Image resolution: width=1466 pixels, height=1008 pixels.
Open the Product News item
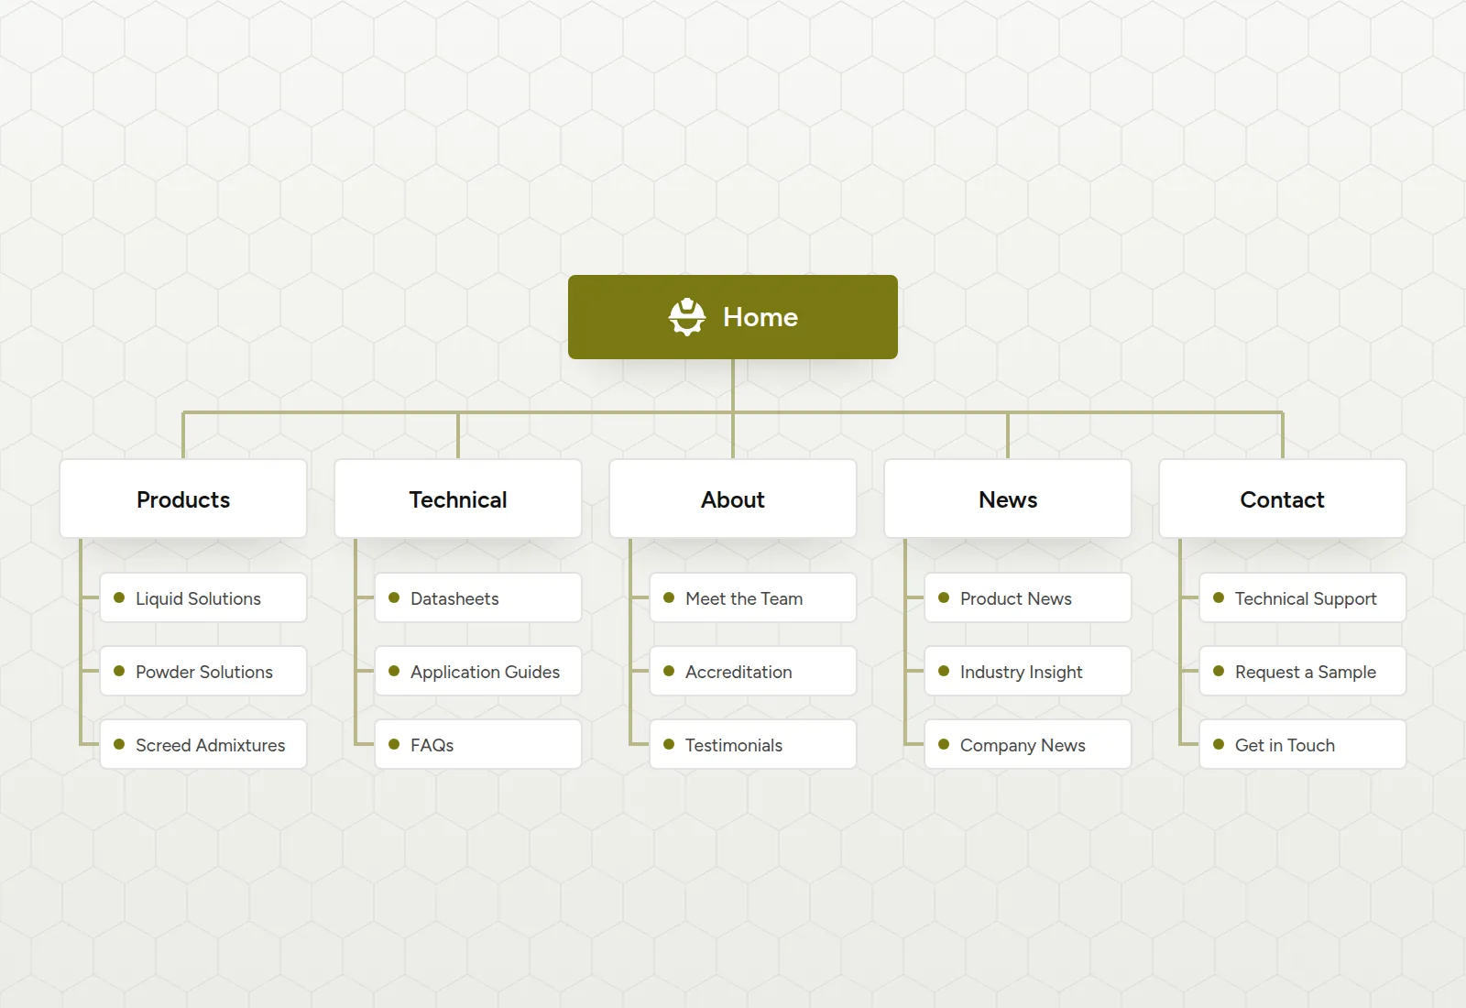1028,597
